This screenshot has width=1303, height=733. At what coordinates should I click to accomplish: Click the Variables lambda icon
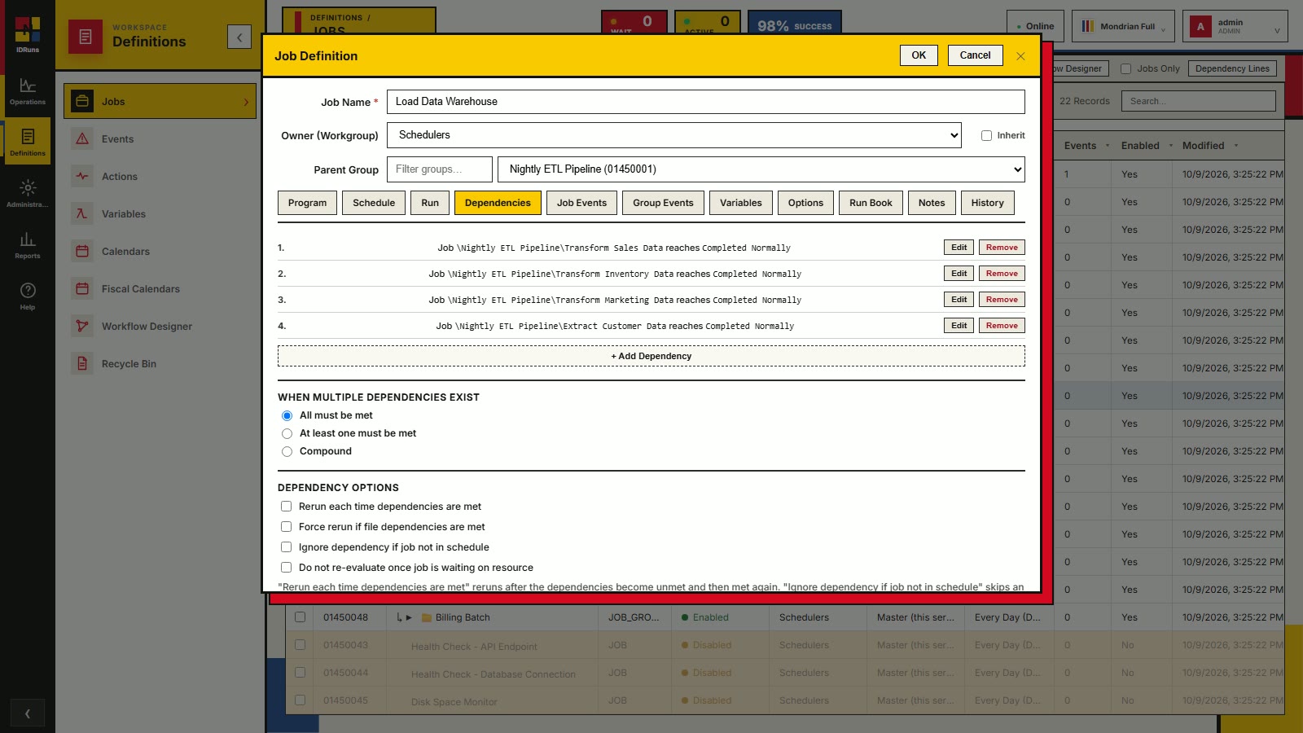pyautogui.click(x=82, y=214)
